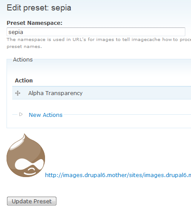
Task: Click the sepia Drupal droplet preview image
Action: click(26, 155)
